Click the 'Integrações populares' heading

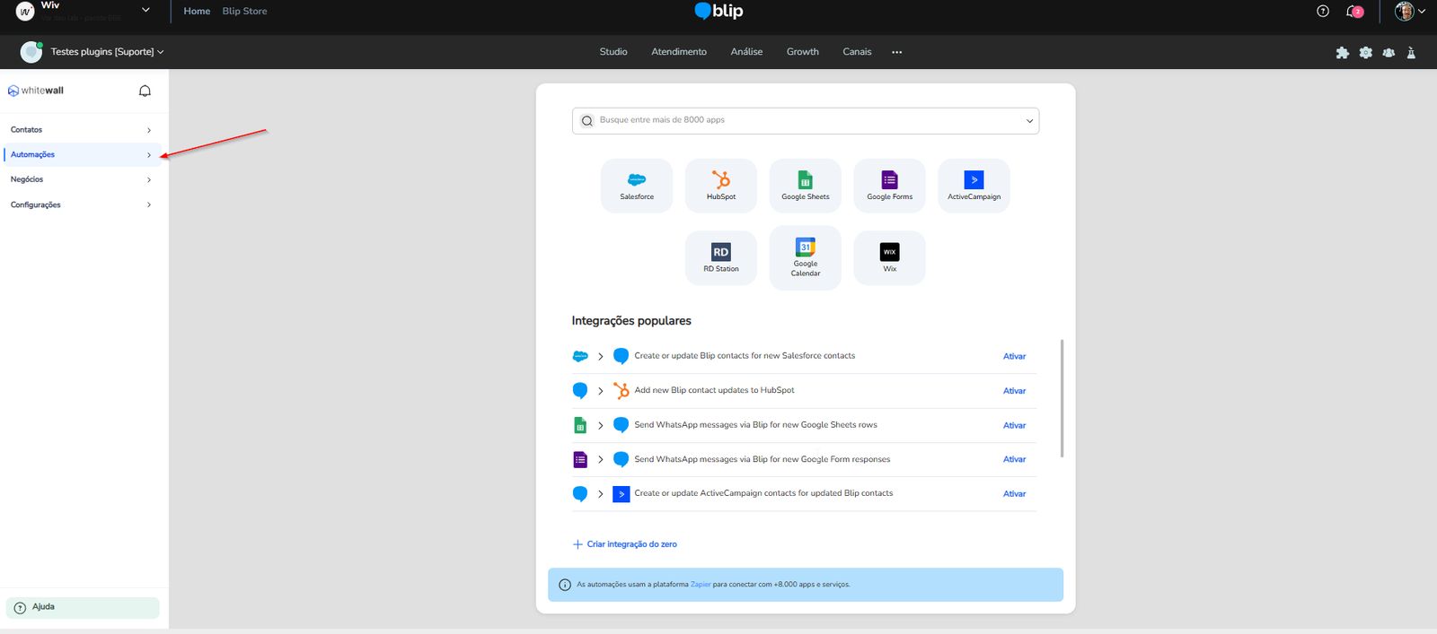point(631,321)
